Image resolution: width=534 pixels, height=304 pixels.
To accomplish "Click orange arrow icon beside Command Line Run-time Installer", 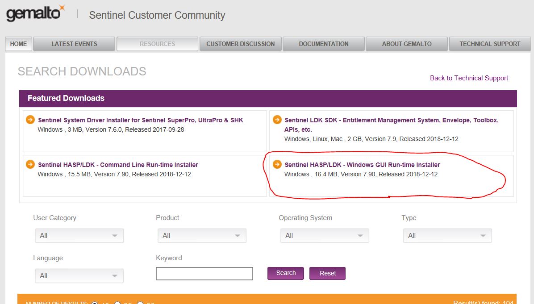I will tap(30, 164).
